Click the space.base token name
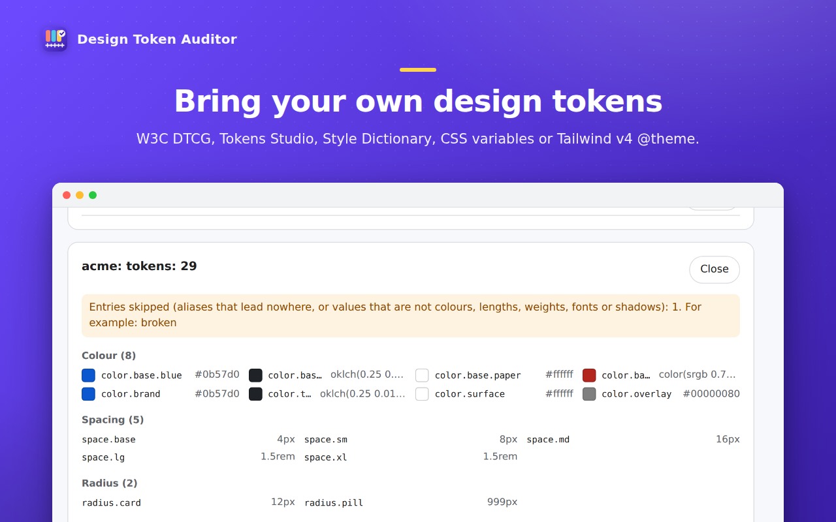This screenshot has width=836, height=522. (x=108, y=440)
